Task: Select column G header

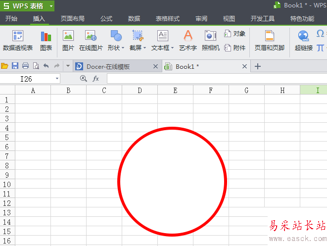Action: [246, 90]
